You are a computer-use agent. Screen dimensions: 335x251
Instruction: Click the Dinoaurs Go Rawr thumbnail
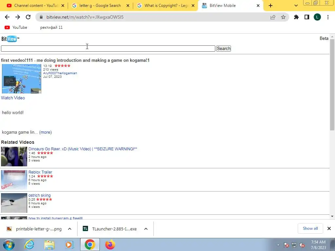[x=14, y=157]
